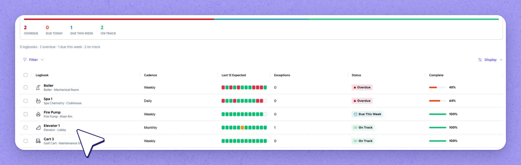Click the 'Spa Chemistry · Clubhouse' subtitle
521x165 pixels.
pos(63,103)
